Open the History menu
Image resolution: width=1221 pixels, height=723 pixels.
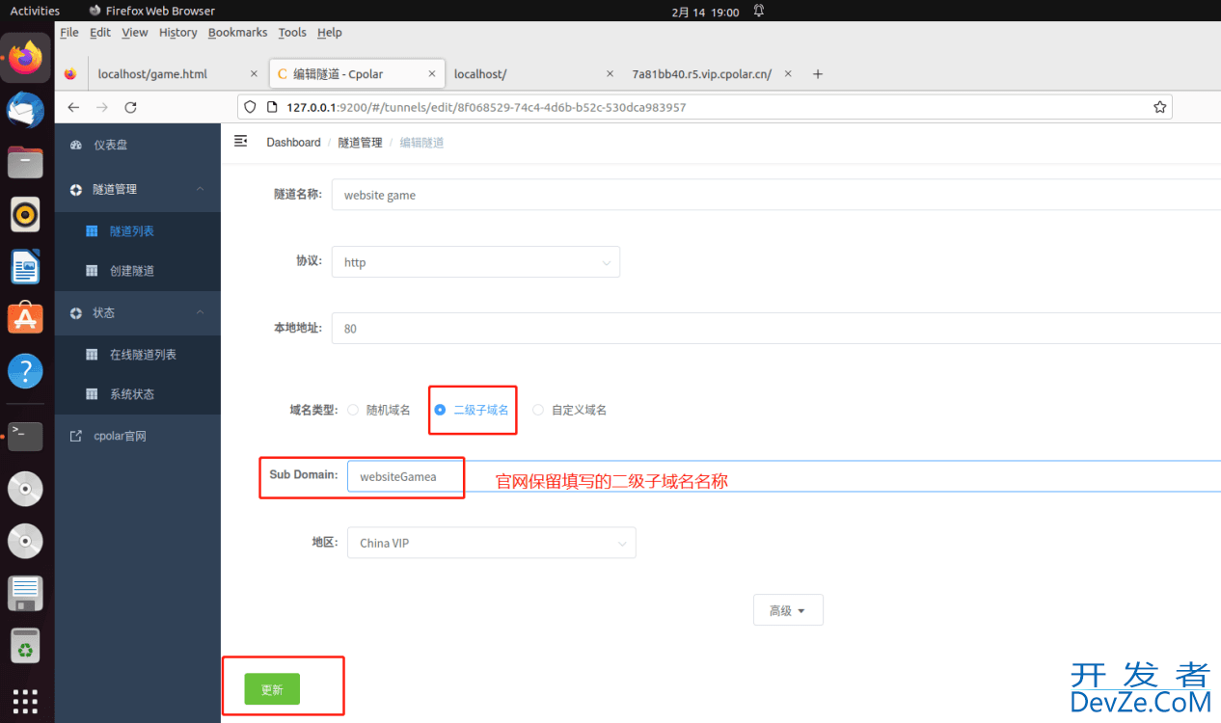(x=178, y=33)
